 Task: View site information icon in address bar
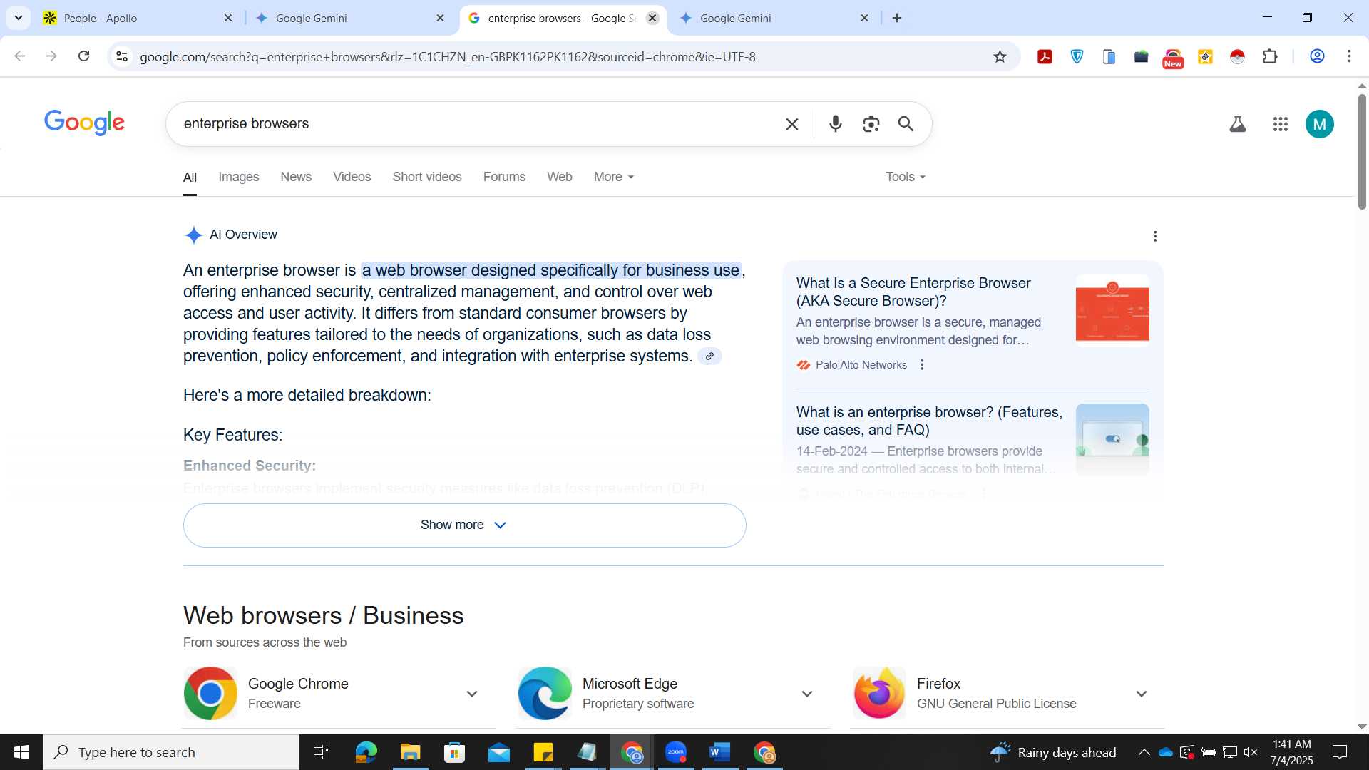tap(122, 56)
